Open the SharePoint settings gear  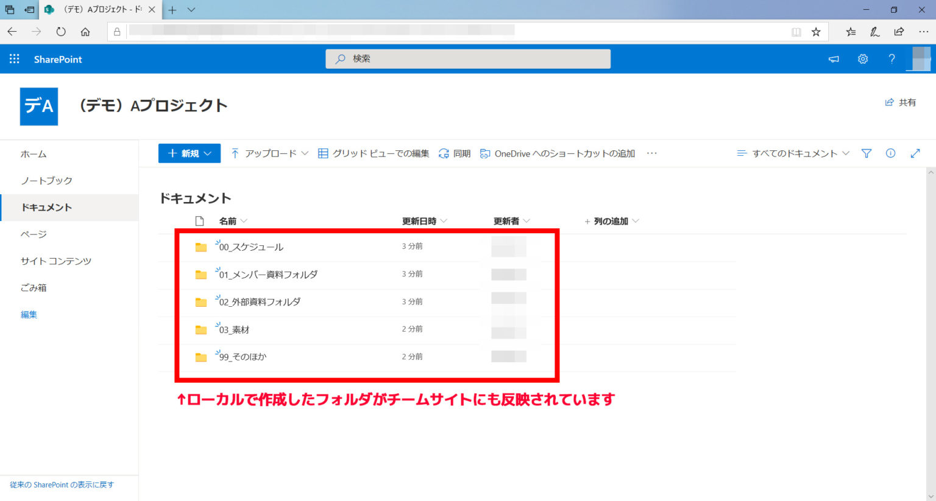click(x=862, y=58)
